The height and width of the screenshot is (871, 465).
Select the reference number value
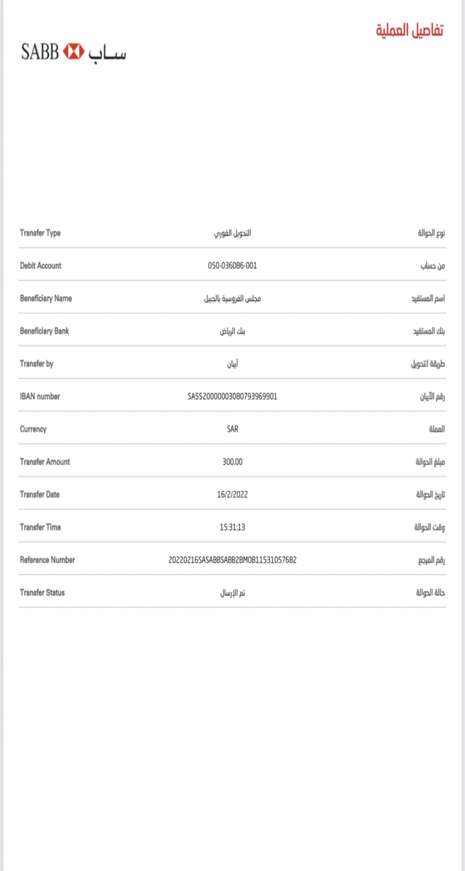pos(233,560)
